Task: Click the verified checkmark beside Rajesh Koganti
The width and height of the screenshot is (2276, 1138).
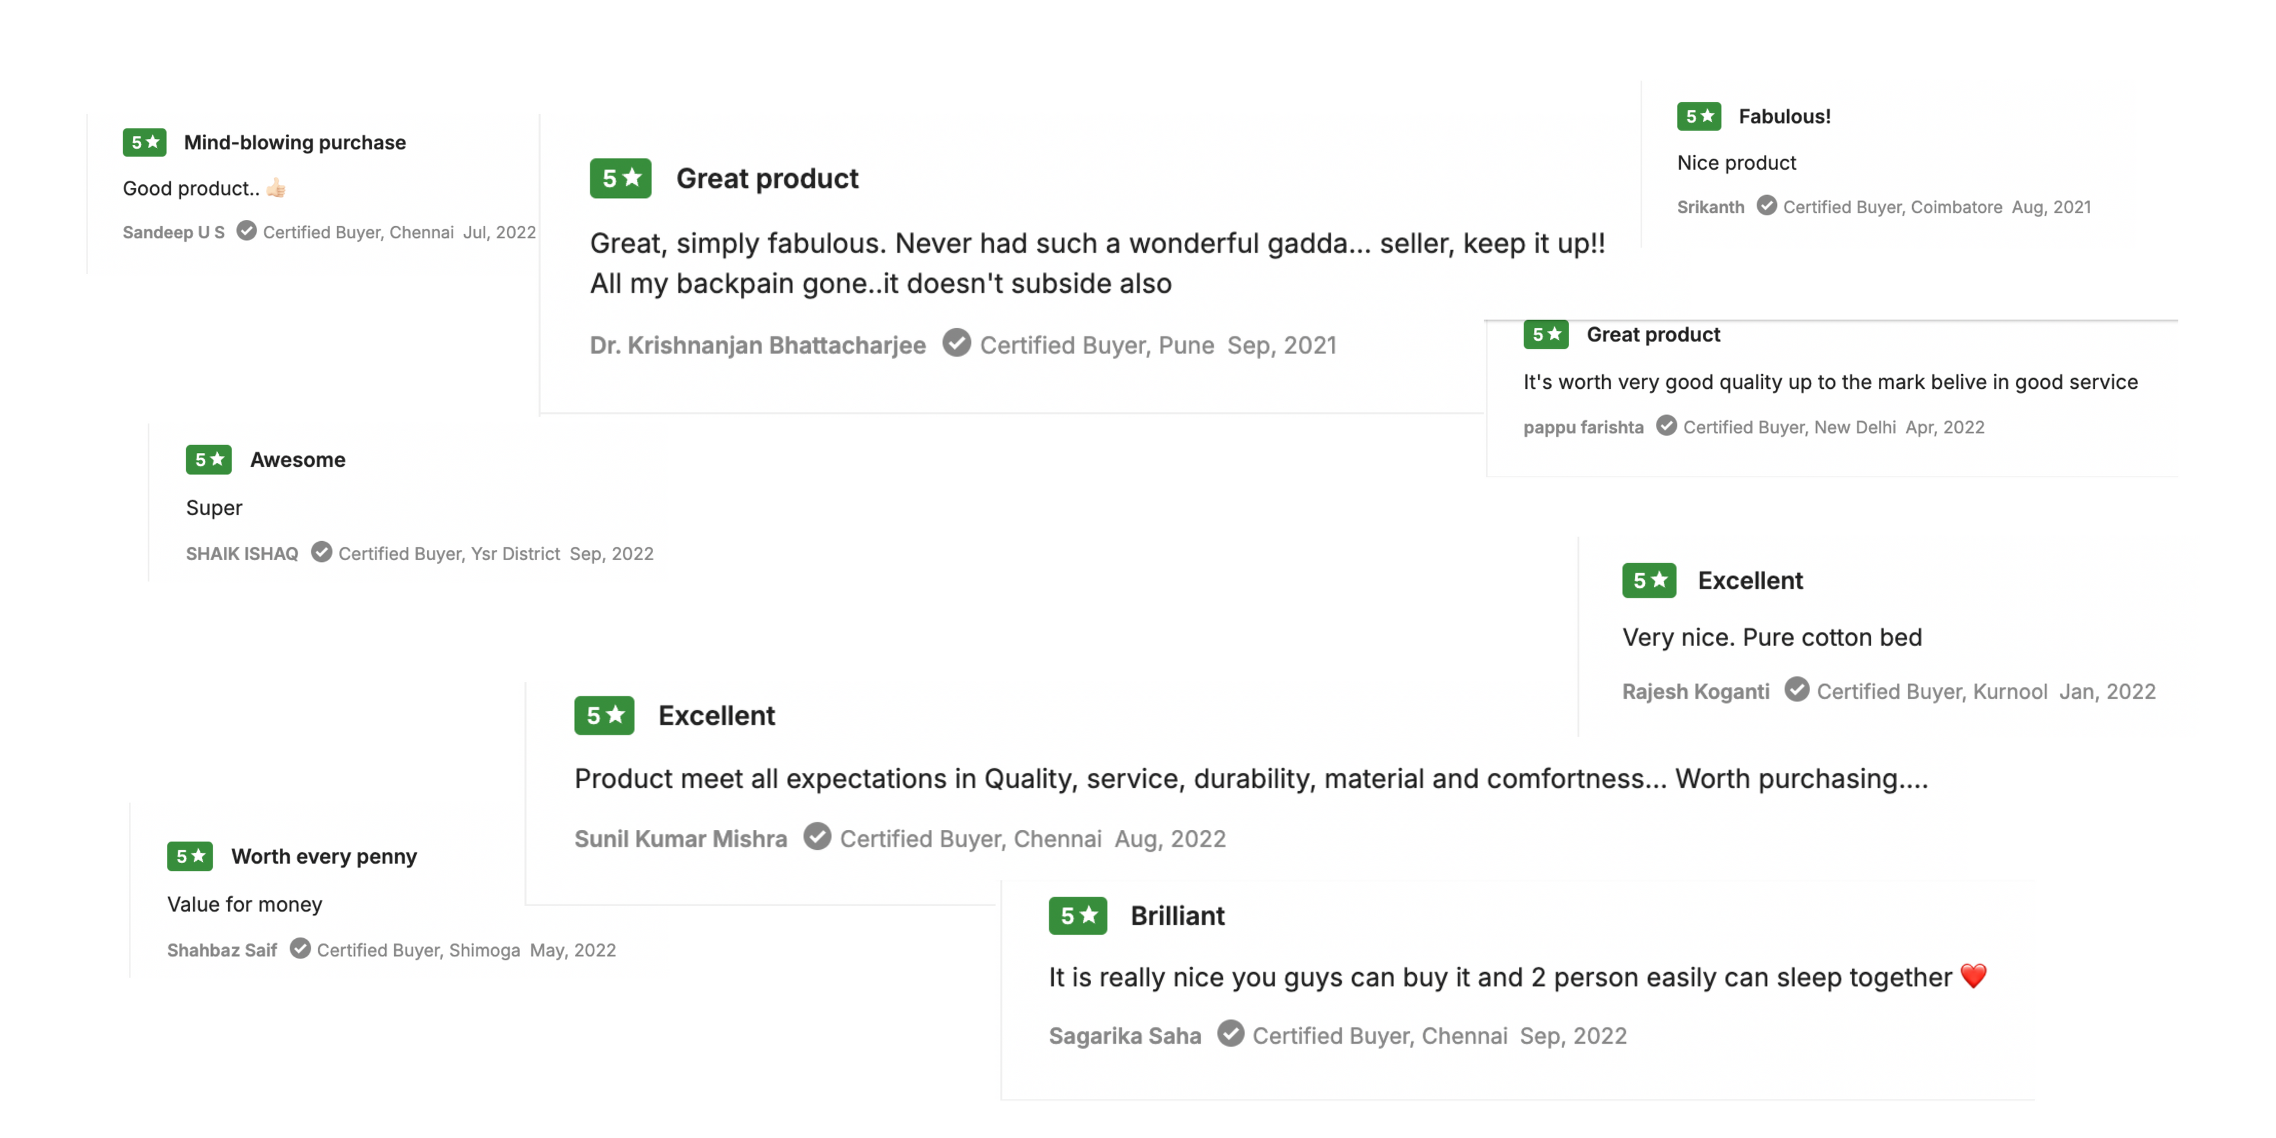Action: [1796, 689]
